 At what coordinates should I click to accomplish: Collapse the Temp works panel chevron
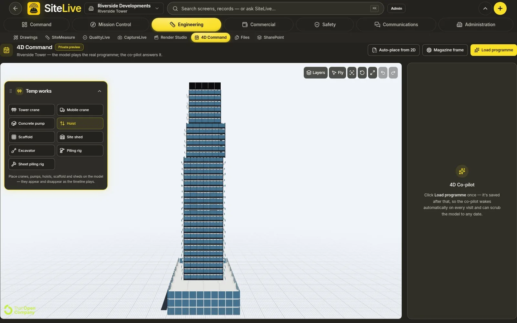tap(100, 91)
